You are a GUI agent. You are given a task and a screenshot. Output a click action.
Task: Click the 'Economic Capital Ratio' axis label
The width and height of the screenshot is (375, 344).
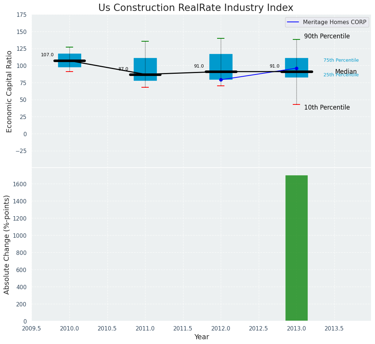9,92
